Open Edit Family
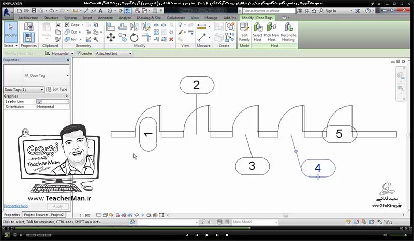This screenshot has height=241, width=414. [244, 32]
